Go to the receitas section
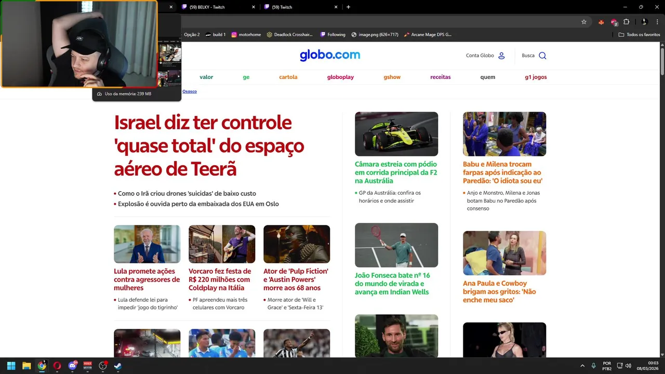This screenshot has height=374, width=665. click(441, 77)
